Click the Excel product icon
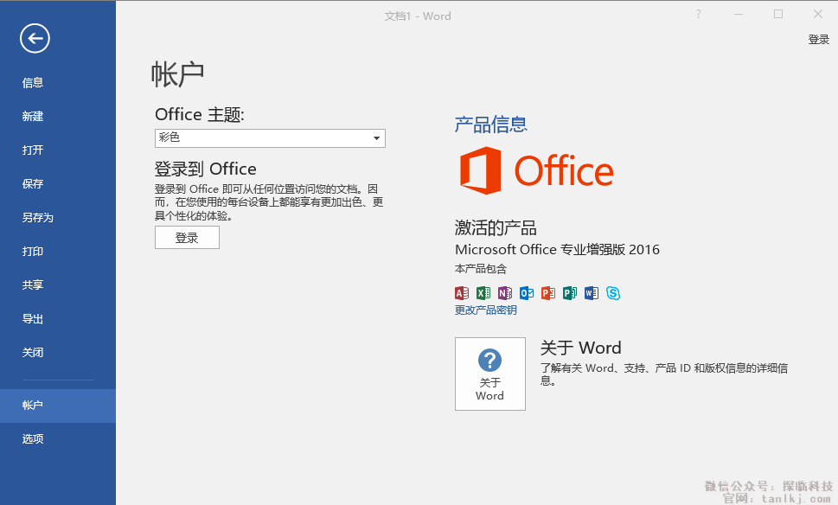This screenshot has height=505, width=838. [x=483, y=293]
